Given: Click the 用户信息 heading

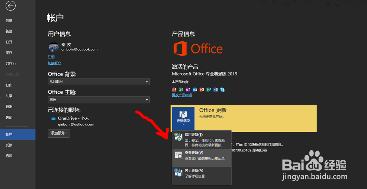Looking at the screenshot, I should (59, 34).
